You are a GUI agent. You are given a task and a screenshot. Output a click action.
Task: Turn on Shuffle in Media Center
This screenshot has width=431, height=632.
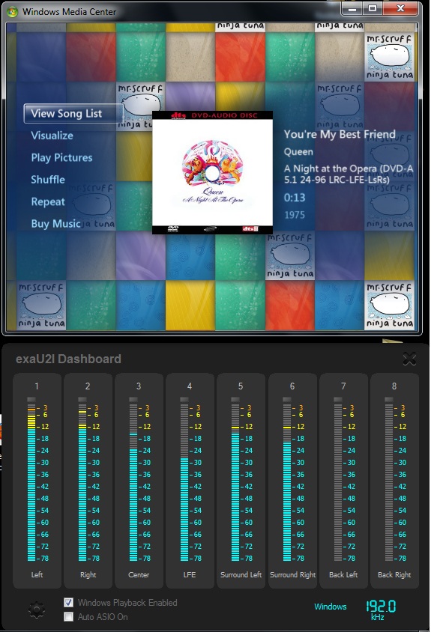[x=48, y=180]
